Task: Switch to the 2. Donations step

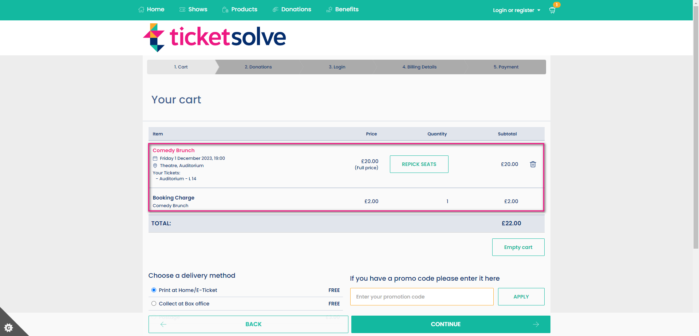Action: coord(258,67)
